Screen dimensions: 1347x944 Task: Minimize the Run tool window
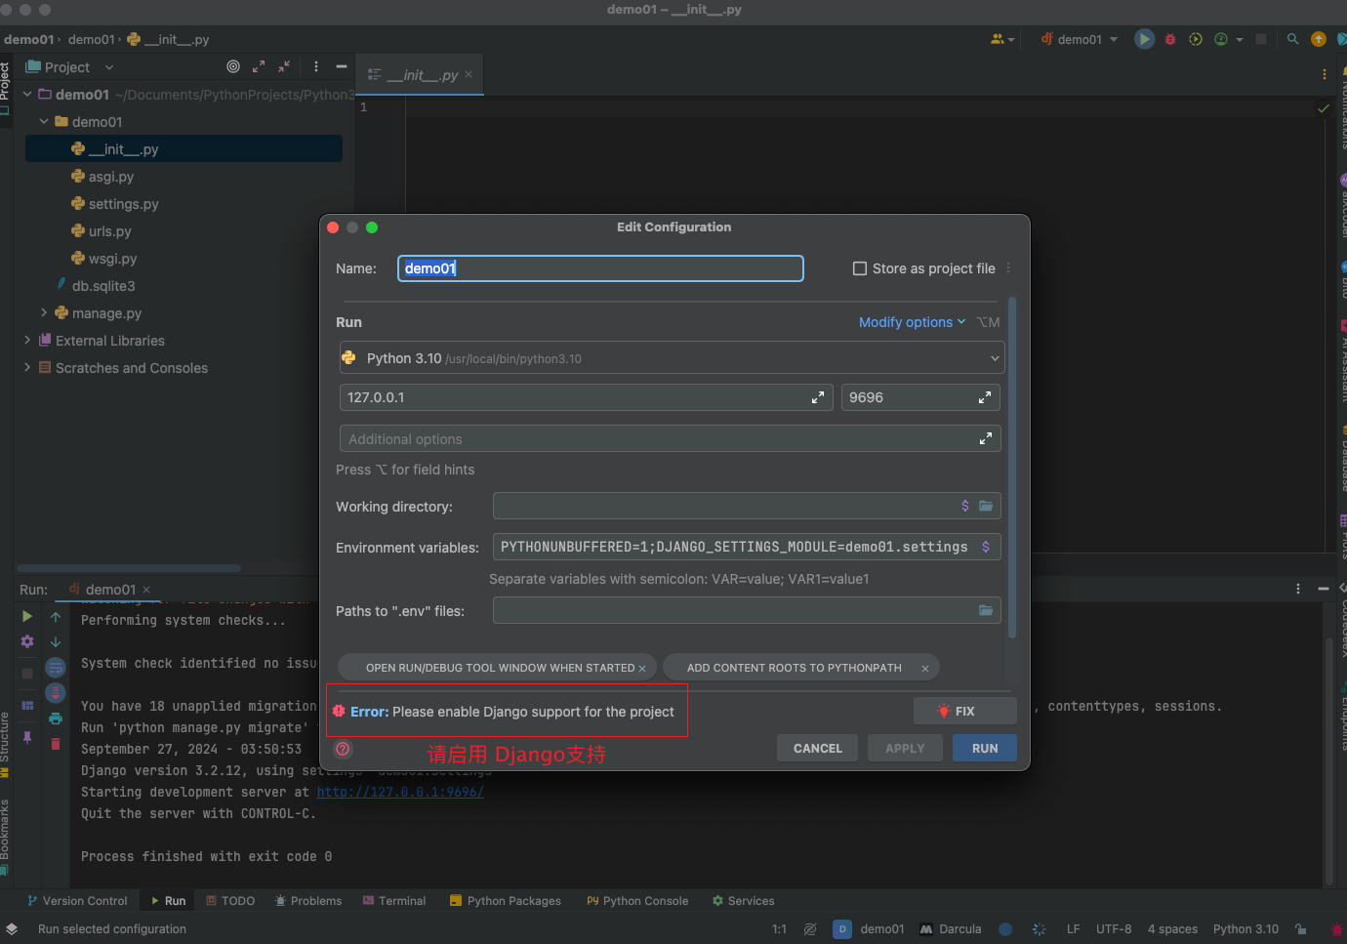click(1324, 589)
